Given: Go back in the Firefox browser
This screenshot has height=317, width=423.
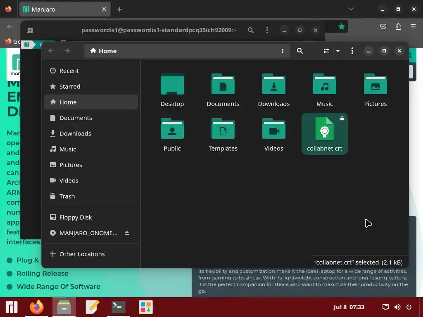Looking at the screenshot, I should [x=10, y=26].
